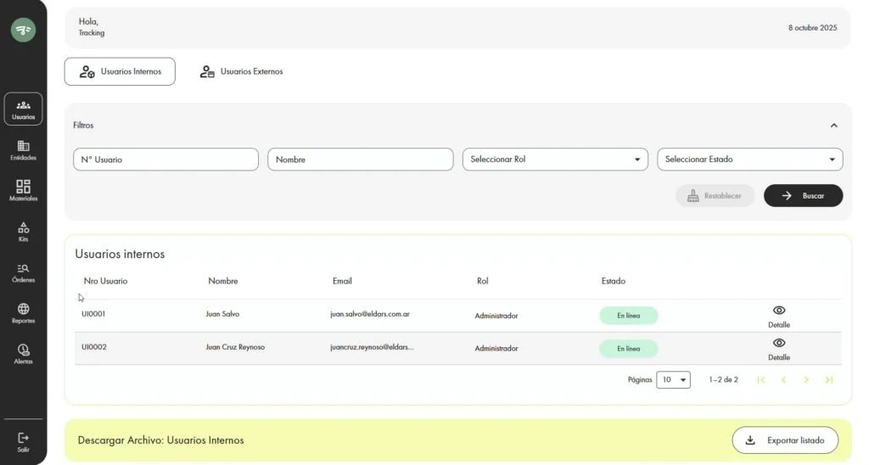Click the Nombre filter input field
This screenshot has width=869, height=465.
coord(360,160)
